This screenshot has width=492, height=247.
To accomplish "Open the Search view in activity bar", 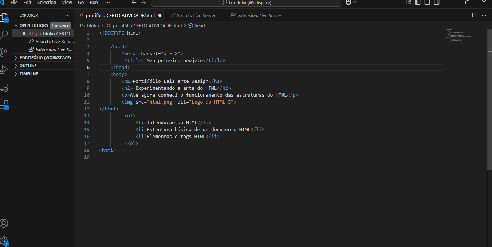I will pyautogui.click(x=4, y=35).
